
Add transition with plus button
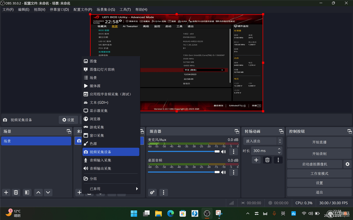point(256,160)
